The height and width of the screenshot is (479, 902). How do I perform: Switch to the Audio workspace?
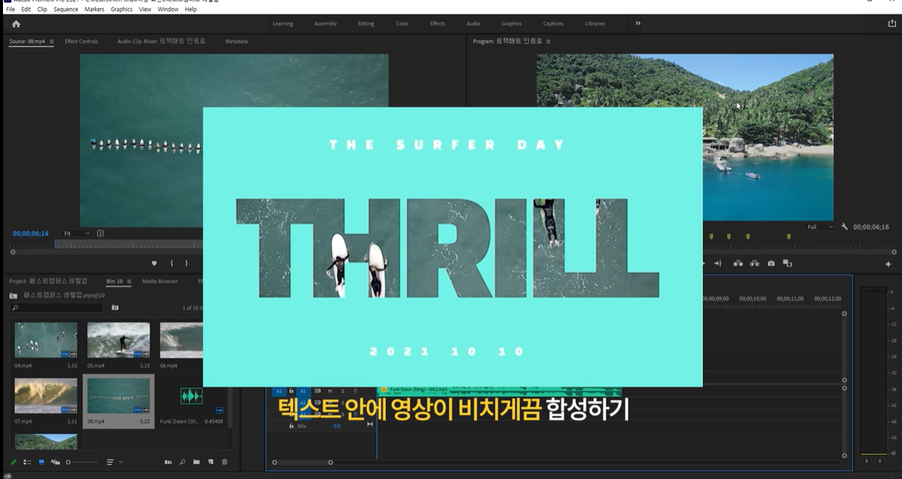[x=474, y=23]
